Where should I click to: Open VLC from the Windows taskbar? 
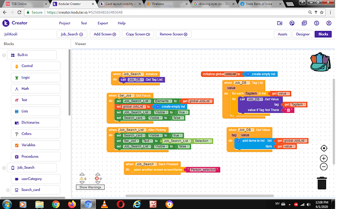pyautogui.click(x=105, y=204)
